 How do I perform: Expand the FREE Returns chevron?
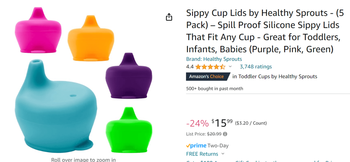(x=223, y=154)
